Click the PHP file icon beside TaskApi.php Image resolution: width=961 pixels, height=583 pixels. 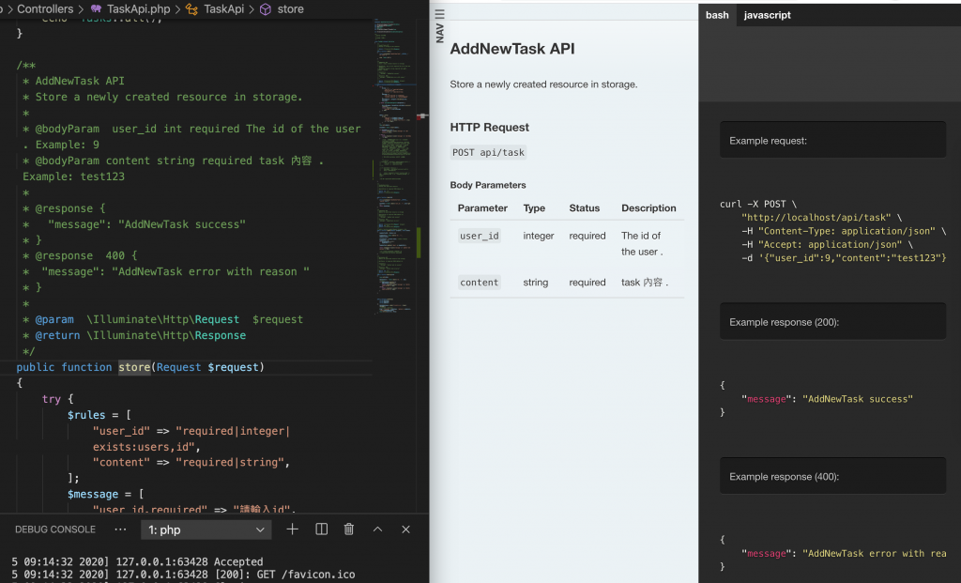coord(96,9)
